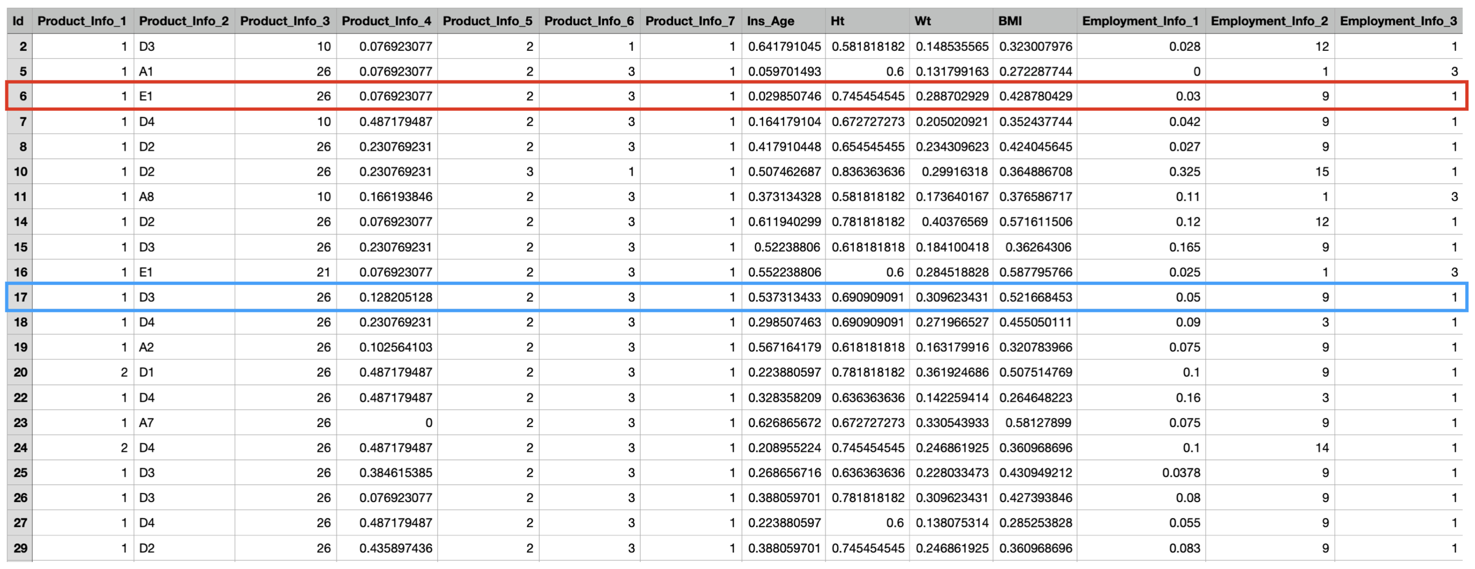Click Product_Info_4 value 0.435897436

pyautogui.click(x=387, y=548)
